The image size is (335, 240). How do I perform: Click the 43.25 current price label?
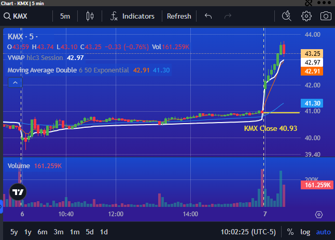point(312,53)
